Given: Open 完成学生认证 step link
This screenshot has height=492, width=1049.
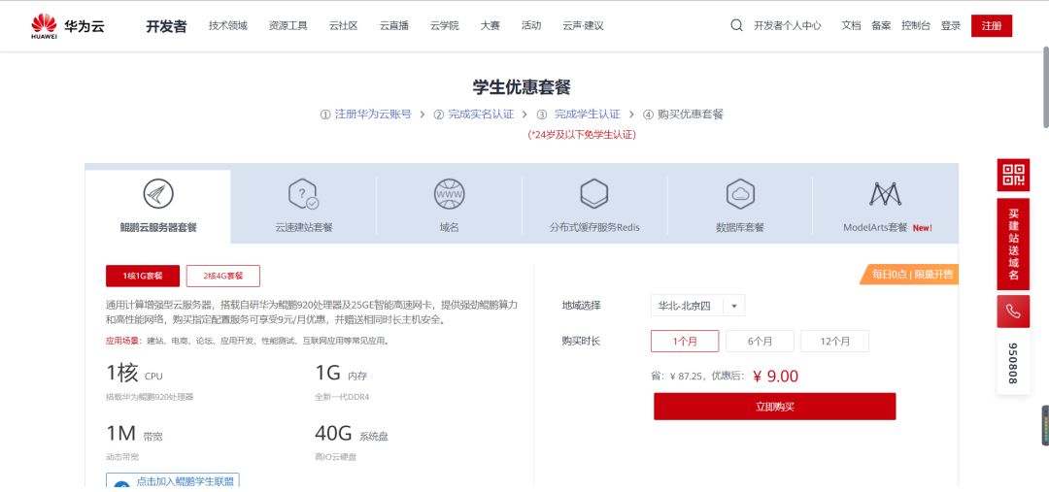Looking at the screenshot, I should 588,115.
